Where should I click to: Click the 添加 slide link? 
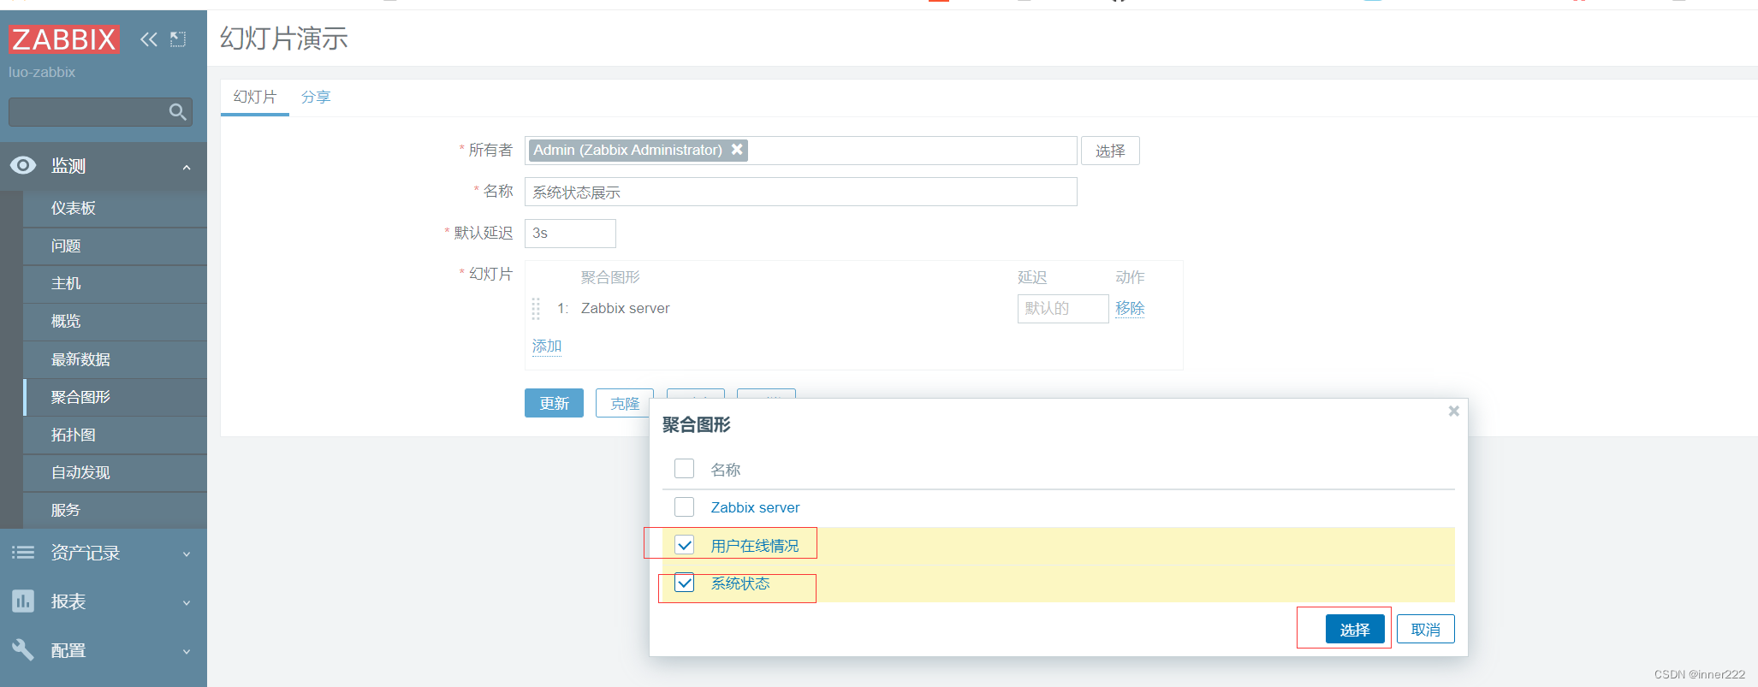547,346
